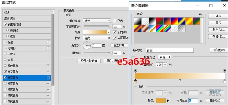Toggle the 内阴影 checkbox
Image resolution: width=228 pixels, height=105 pixels.
coord(6,48)
